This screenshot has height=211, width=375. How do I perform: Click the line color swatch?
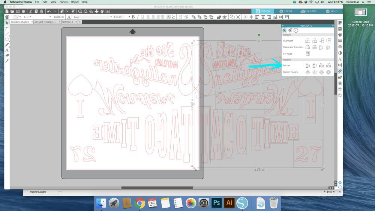click(26, 17)
